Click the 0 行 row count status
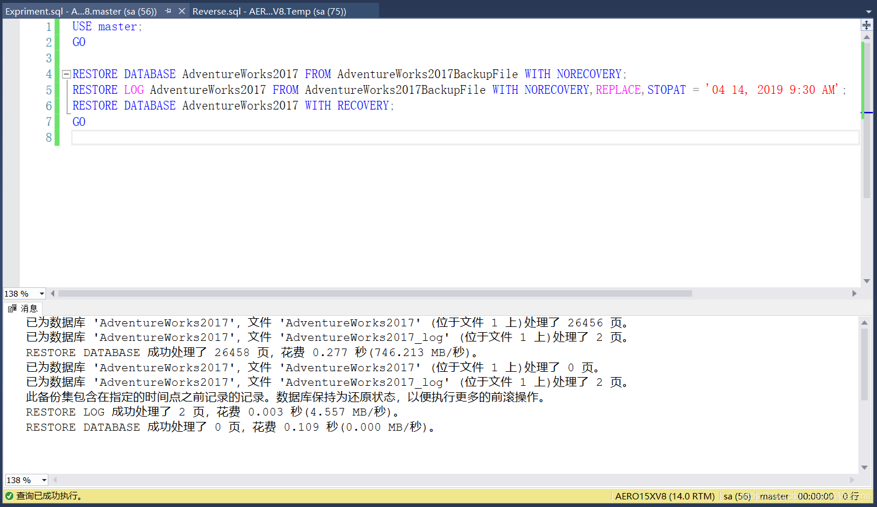 tap(851, 496)
